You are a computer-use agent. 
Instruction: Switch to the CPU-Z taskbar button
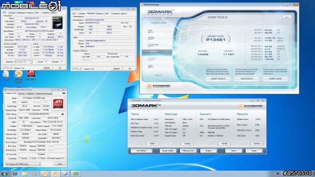coord(65,174)
